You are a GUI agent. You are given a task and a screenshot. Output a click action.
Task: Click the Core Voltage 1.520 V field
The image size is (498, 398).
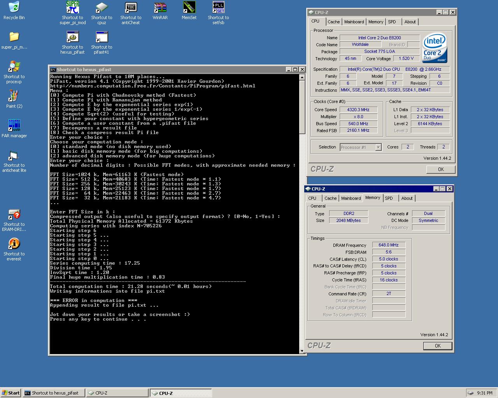point(406,58)
